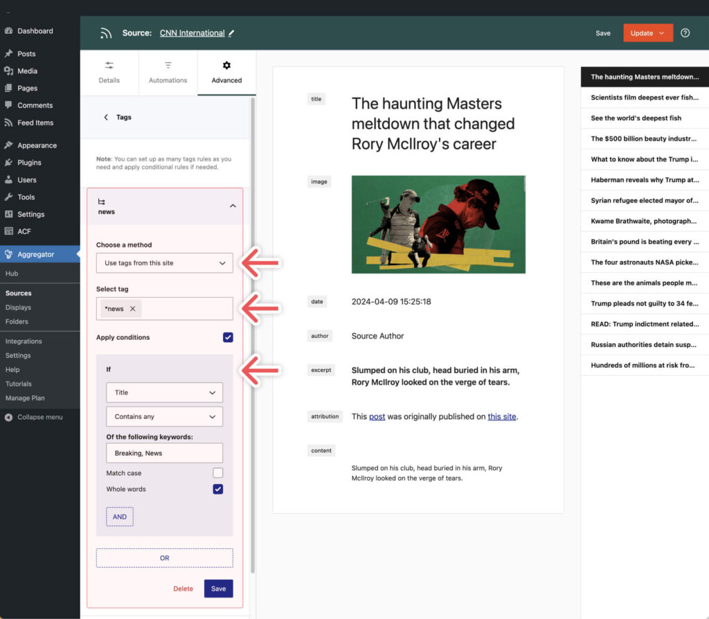Add an OR condition group

(x=165, y=558)
